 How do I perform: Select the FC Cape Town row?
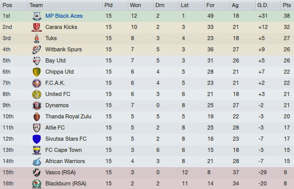click(x=147, y=150)
